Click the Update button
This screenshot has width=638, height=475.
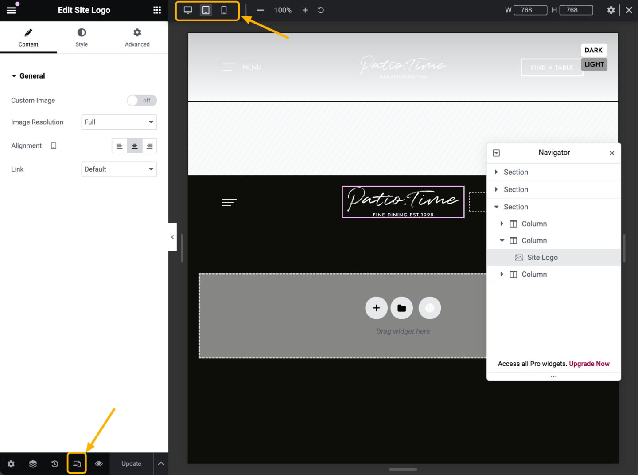(131, 463)
